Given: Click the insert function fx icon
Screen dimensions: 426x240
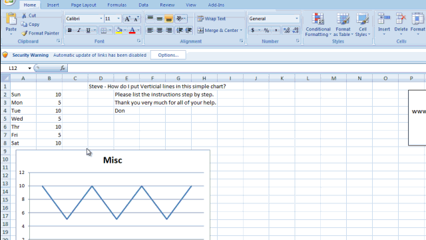Looking at the screenshot, I should pyautogui.click(x=63, y=68).
